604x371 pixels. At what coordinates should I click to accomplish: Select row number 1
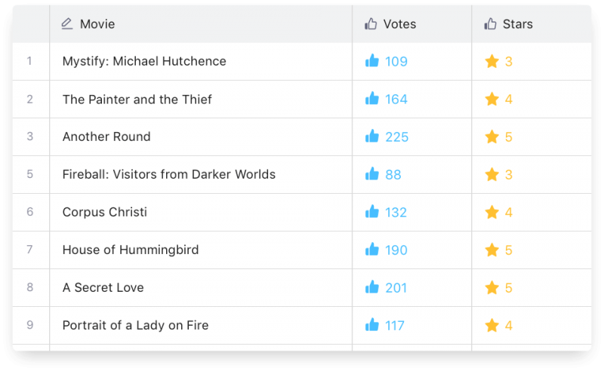click(x=30, y=61)
